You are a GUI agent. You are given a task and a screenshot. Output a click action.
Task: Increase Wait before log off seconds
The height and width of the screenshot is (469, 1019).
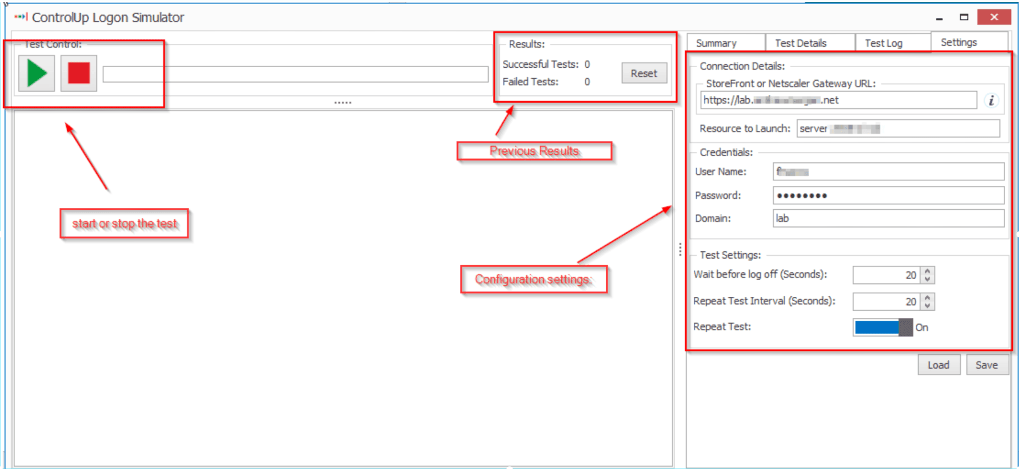pyautogui.click(x=928, y=270)
